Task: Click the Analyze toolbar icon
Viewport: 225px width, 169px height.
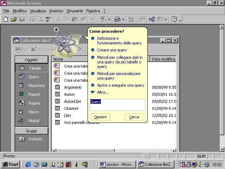Action: tap(117, 19)
